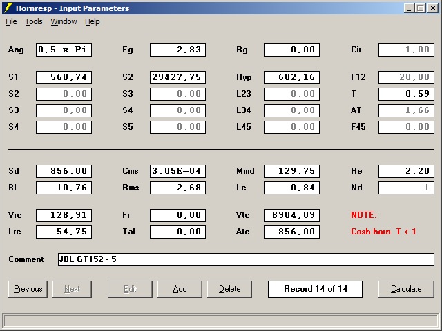442x331 pixels.
Task: Open the Window menu
Action: point(64,21)
